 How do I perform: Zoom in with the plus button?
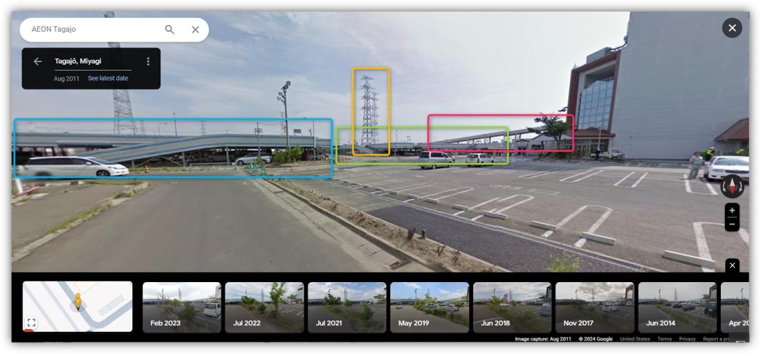point(732,210)
